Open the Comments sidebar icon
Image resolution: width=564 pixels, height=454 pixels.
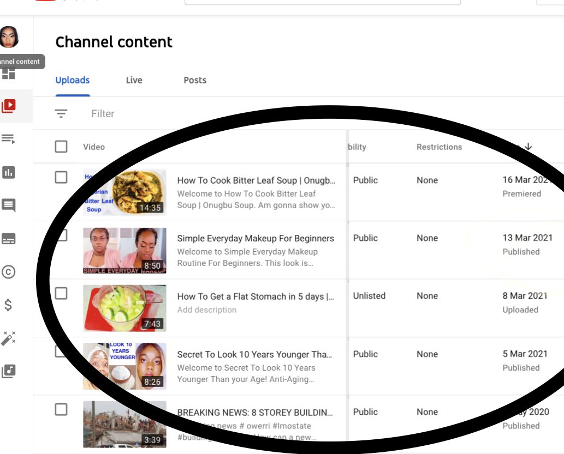pyautogui.click(x=8, y=205)
